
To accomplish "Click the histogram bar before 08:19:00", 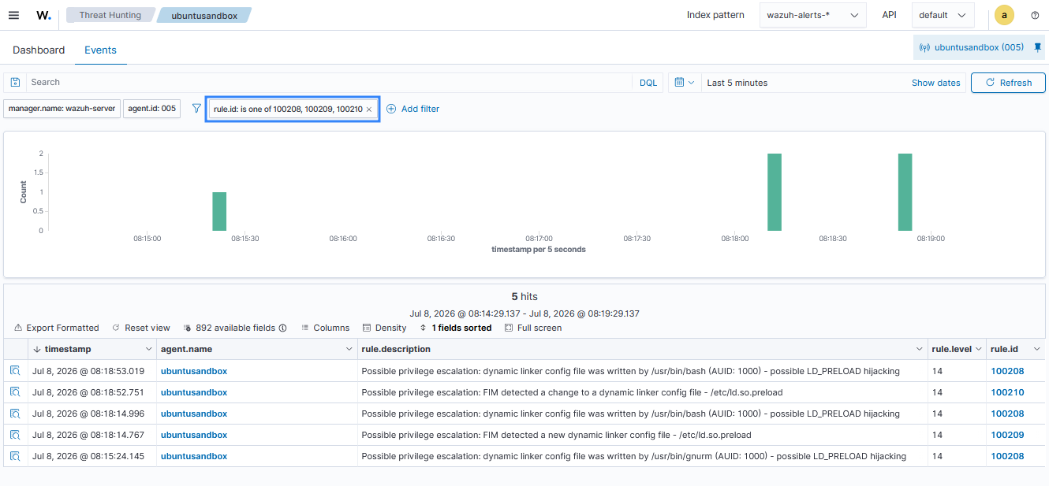I will coord(905,192).
